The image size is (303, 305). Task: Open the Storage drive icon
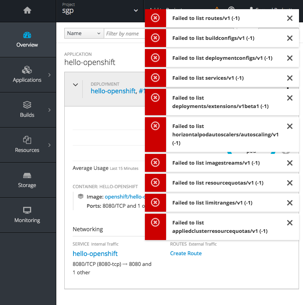pyautogui.click(x=27, y=175)
